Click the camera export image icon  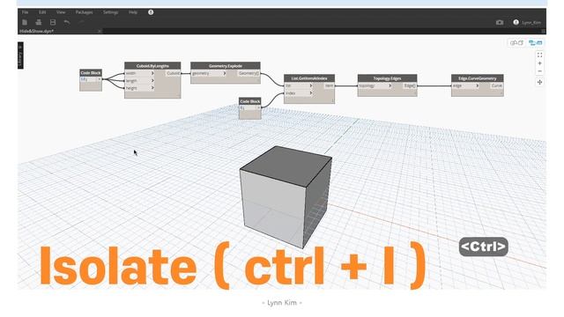tap(500, 22)
